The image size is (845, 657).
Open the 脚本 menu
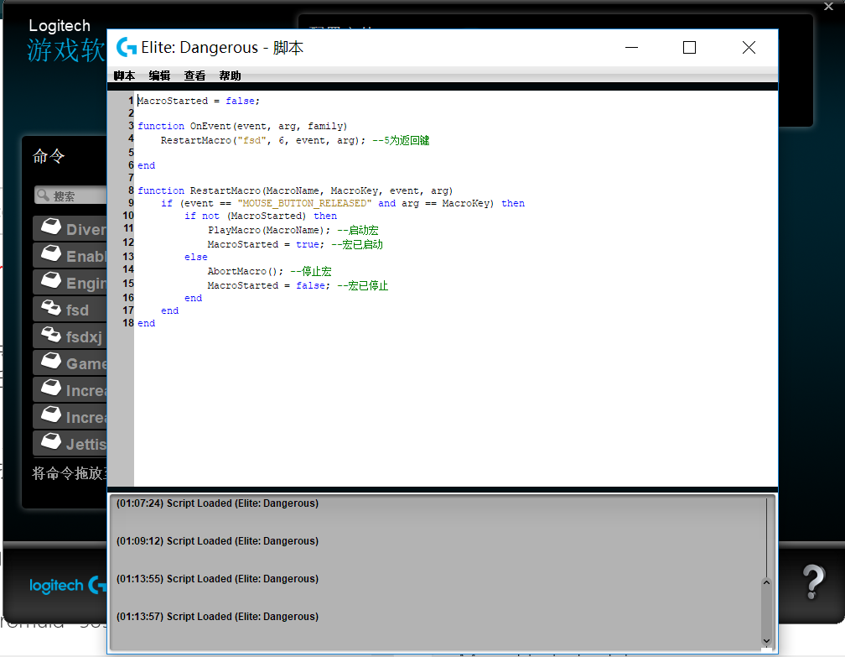(x=124, y=76)
